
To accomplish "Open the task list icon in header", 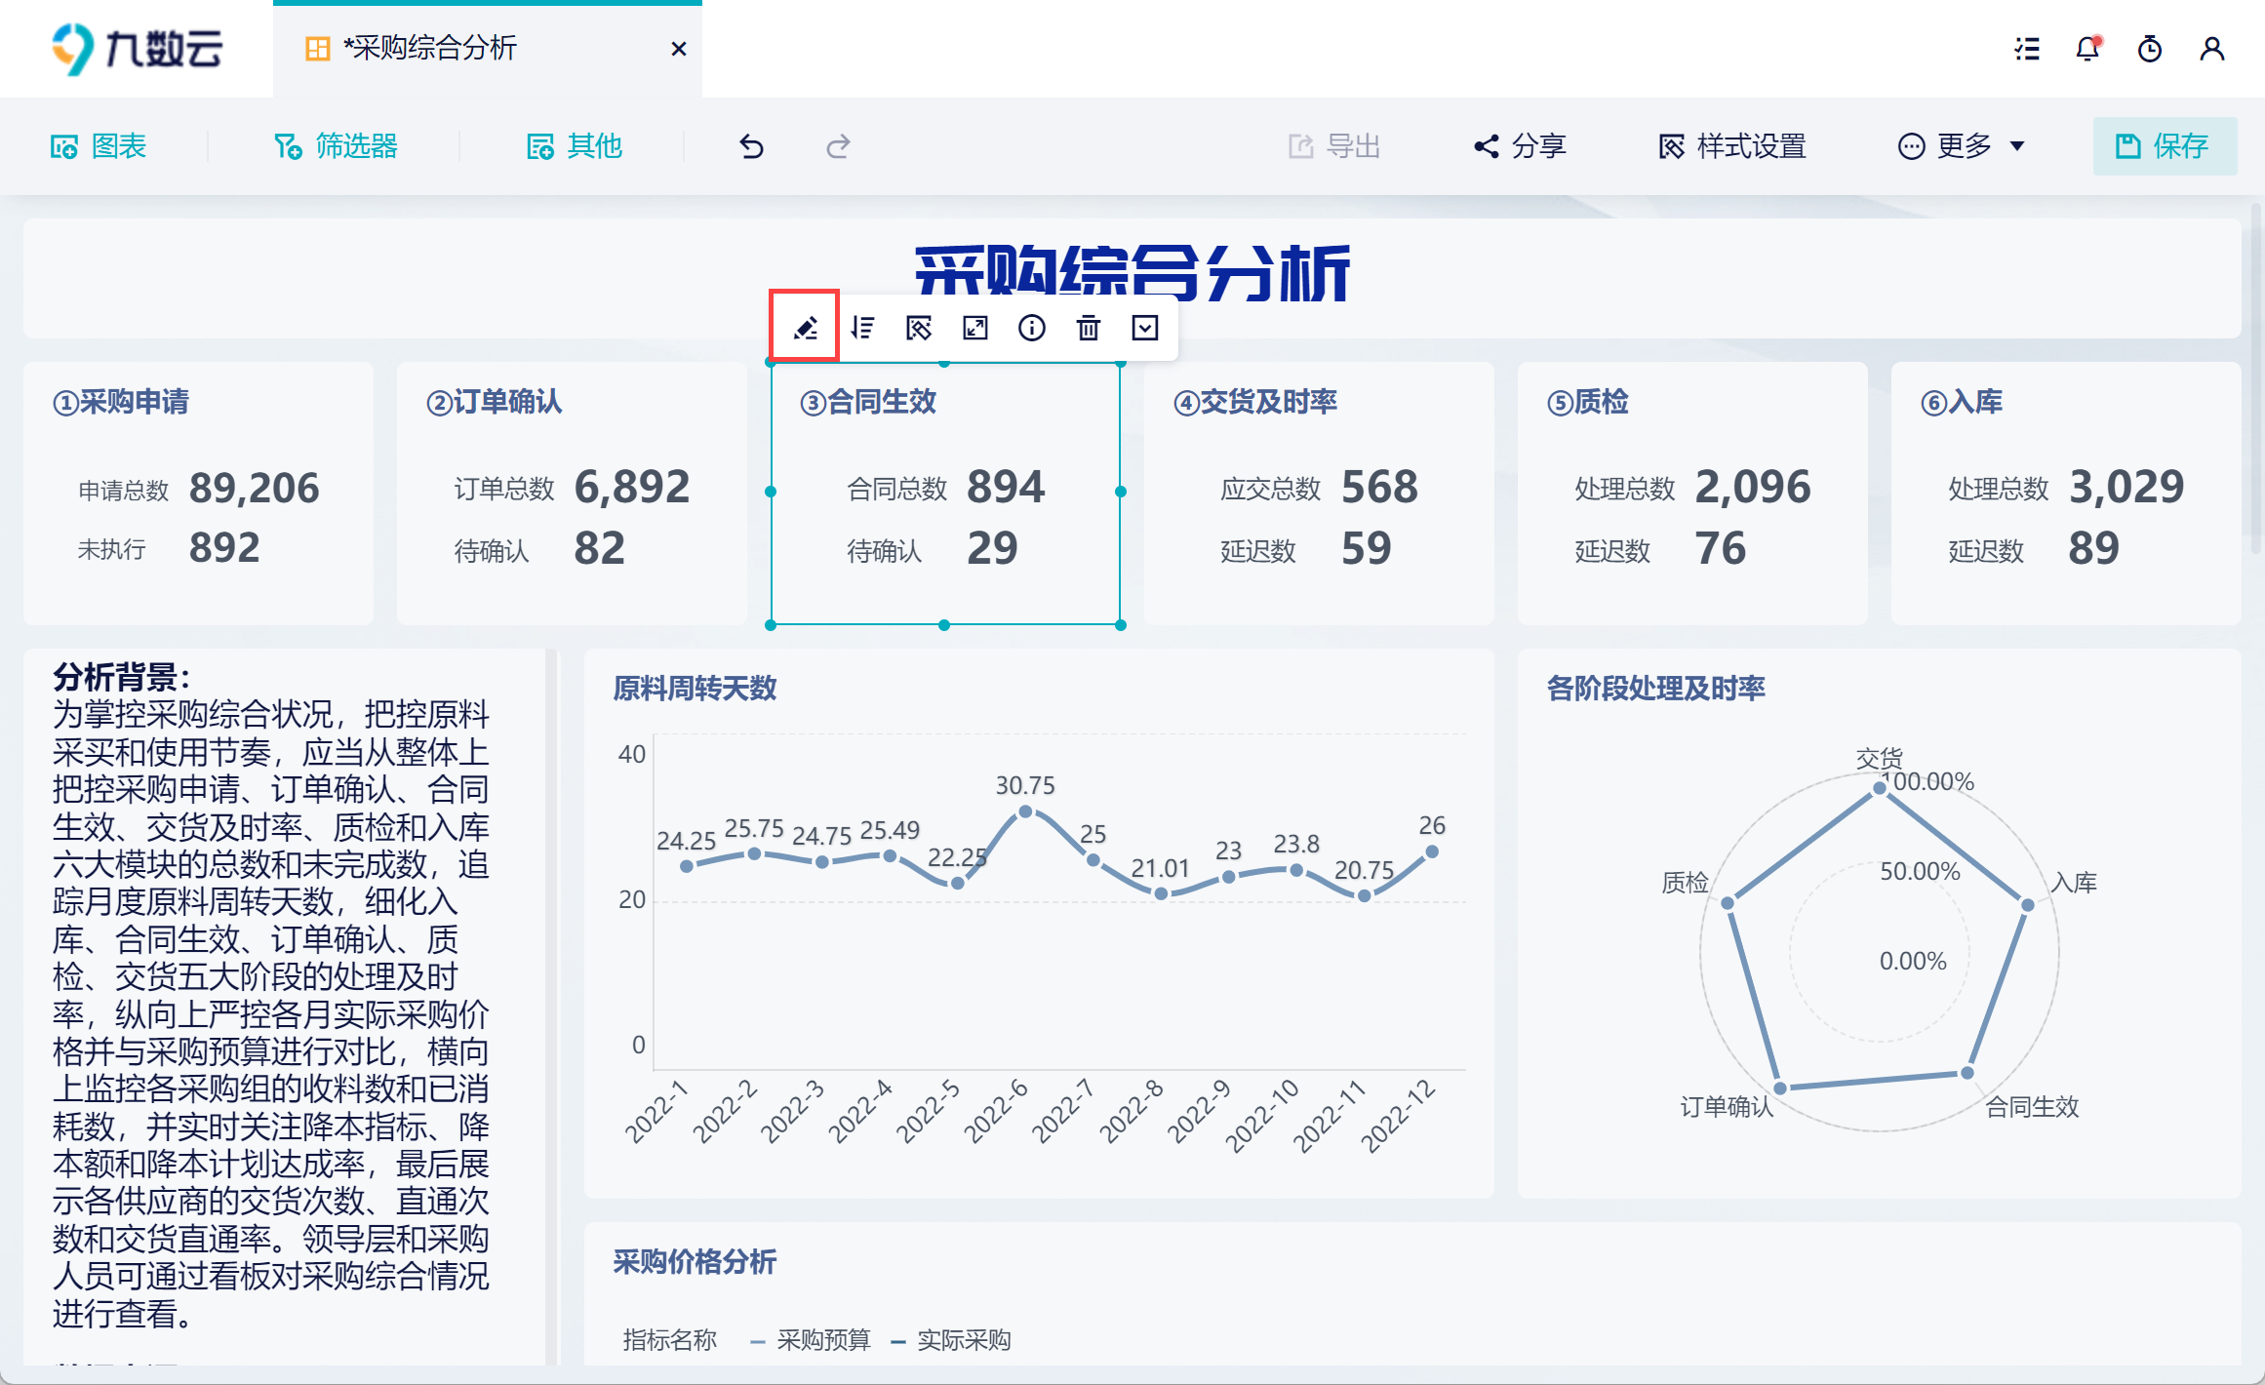I will [x=2027, y=49].
